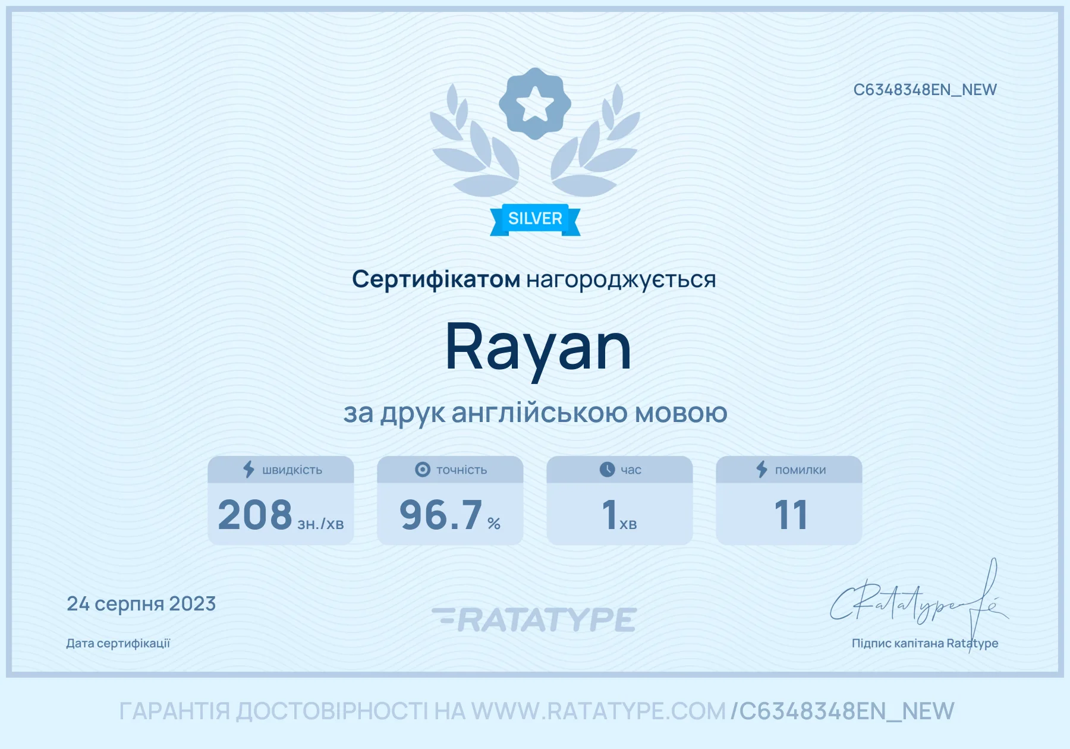Viewport: 1070px width, 749px height.
Task: Click the heading Сертифікатом нагороджується
Action: [x=534, y=279]
